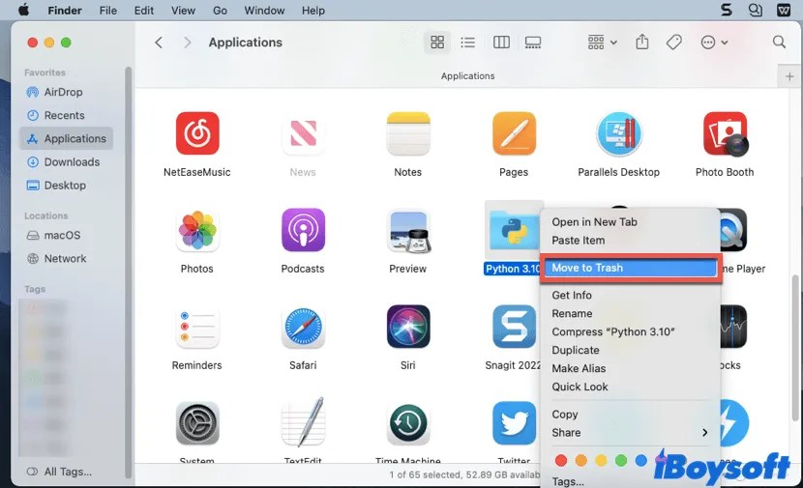Choose Open in New Tab
Viewport: 803px width, 488px height.
coord(630,222)
